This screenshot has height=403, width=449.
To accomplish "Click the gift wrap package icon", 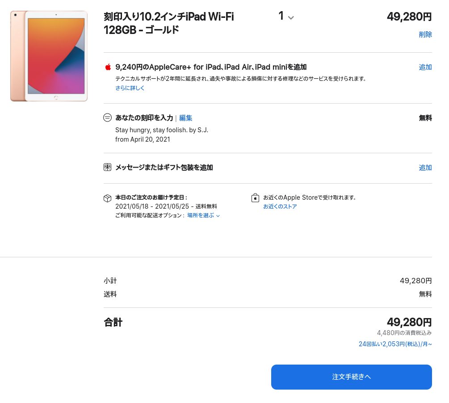I will coord(107,167).
